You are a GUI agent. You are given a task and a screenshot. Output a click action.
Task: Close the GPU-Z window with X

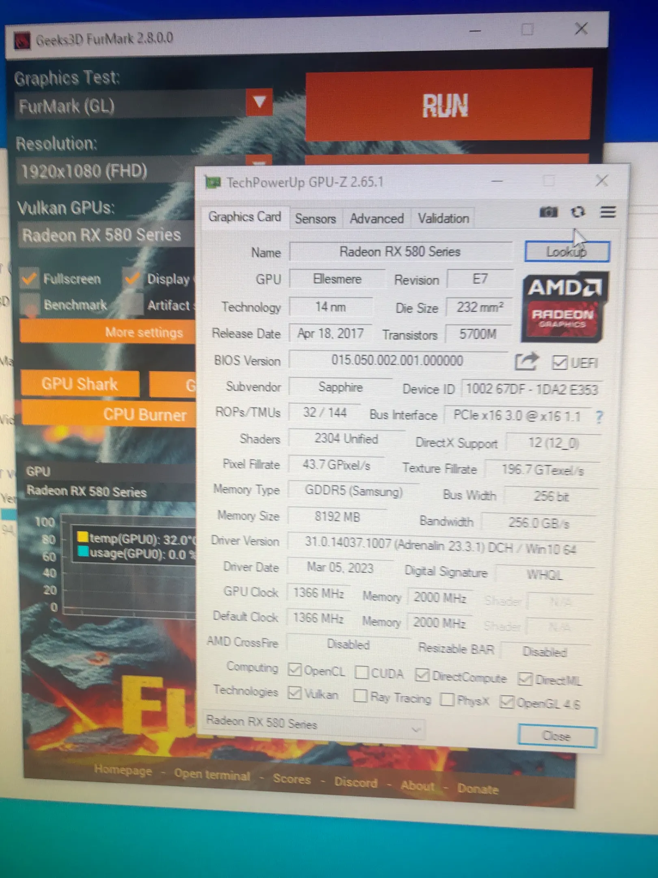click(x=602, y=180)
